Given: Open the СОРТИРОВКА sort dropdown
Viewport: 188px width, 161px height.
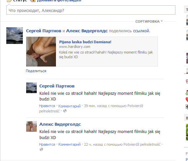Looking at the screenshot, I should point(149,21).
